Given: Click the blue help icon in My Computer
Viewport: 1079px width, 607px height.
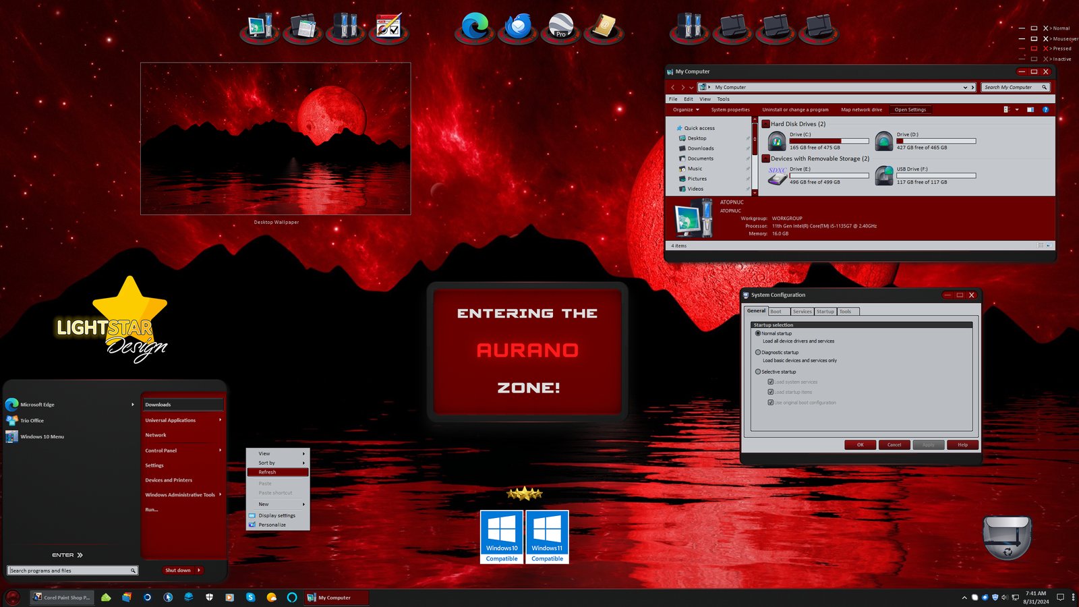Looking at the screenshot, I should (1045, 109).
